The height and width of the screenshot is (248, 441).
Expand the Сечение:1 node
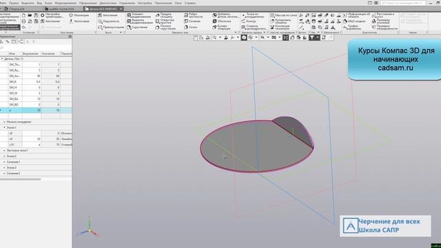4,162
